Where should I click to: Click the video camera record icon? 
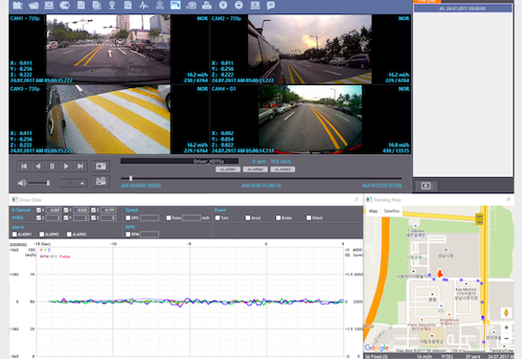pos(101,181)
